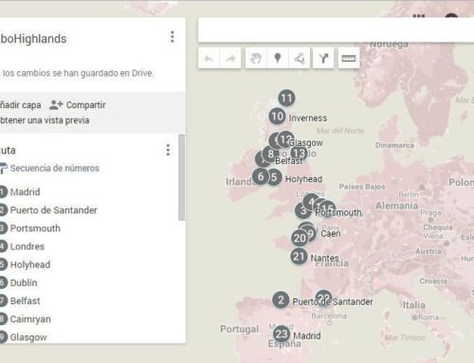Click Obtener una vista previa

[45, 120]
